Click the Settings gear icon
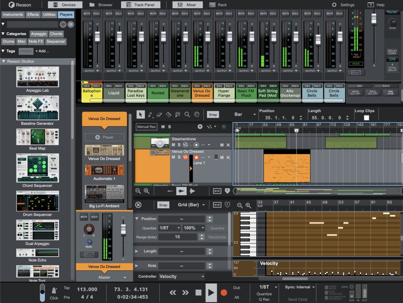403x303 pixels. point(334,5)
